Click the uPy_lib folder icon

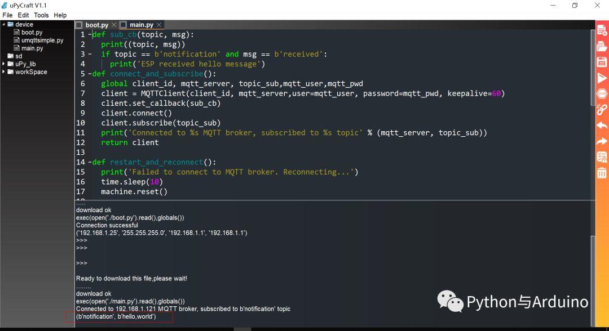[x=11, y=64]
